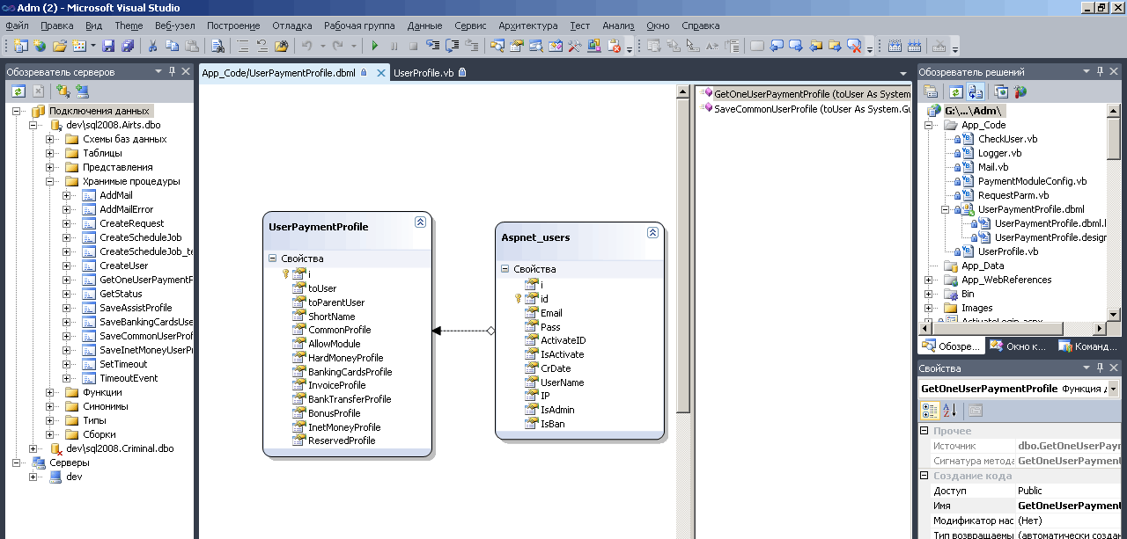Switch to the UserProfile.vb tab
This screenshot has width=1127, height=539.
pyautogui.click(x=424, y=73)
